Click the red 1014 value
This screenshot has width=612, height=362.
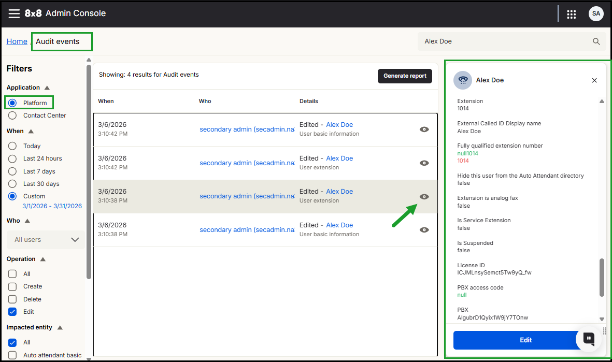pos(463,161)
